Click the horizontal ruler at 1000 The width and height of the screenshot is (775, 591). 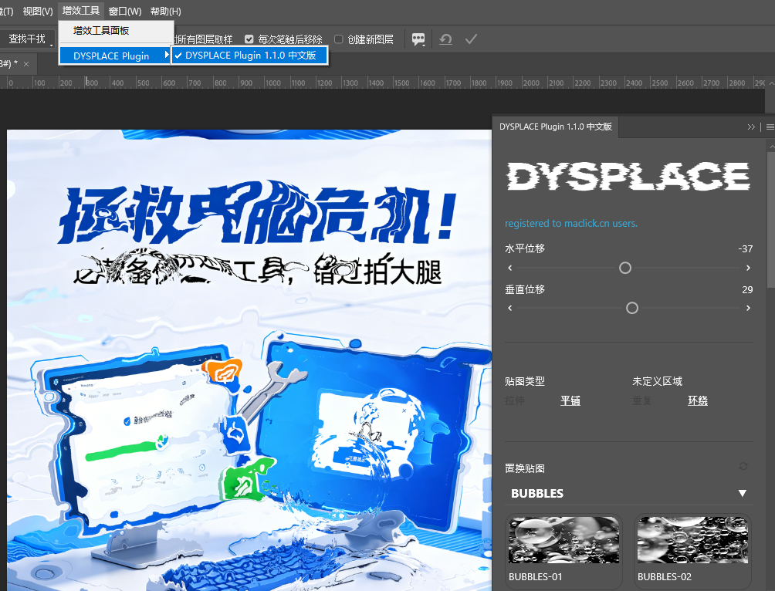(272, 83)
